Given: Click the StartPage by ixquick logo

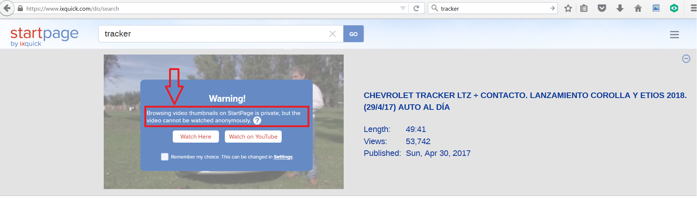Looking at the screenshot, I should tap(44, 36).
